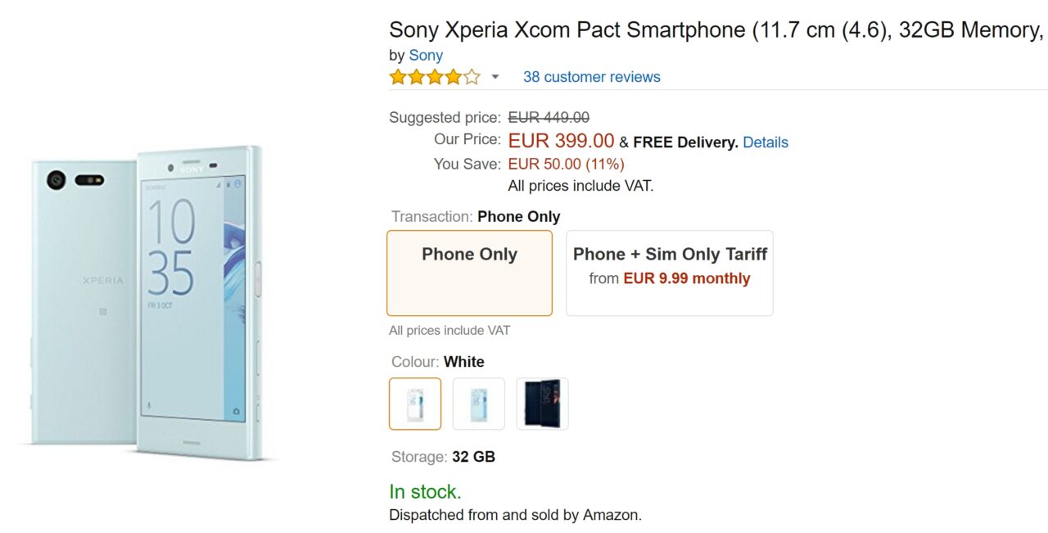1048x533 pixels.
Task: Click the EUR 399.00 price
Action: click(561, 141)
